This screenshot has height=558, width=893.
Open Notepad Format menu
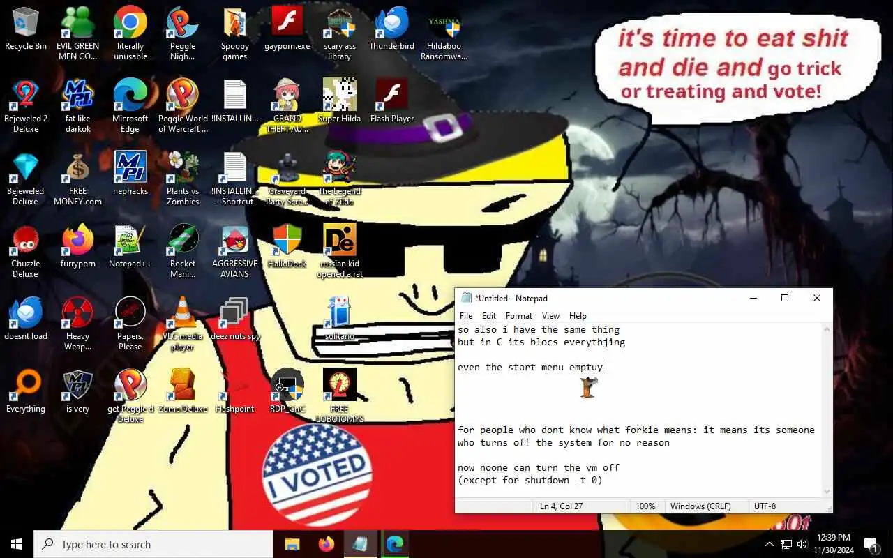(519, 316)
